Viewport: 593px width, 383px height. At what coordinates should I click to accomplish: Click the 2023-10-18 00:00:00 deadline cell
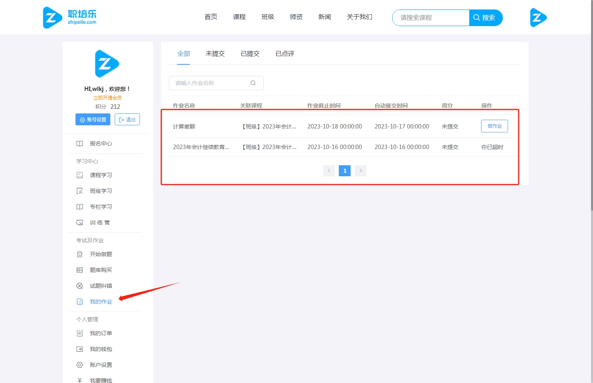point(335,126)
